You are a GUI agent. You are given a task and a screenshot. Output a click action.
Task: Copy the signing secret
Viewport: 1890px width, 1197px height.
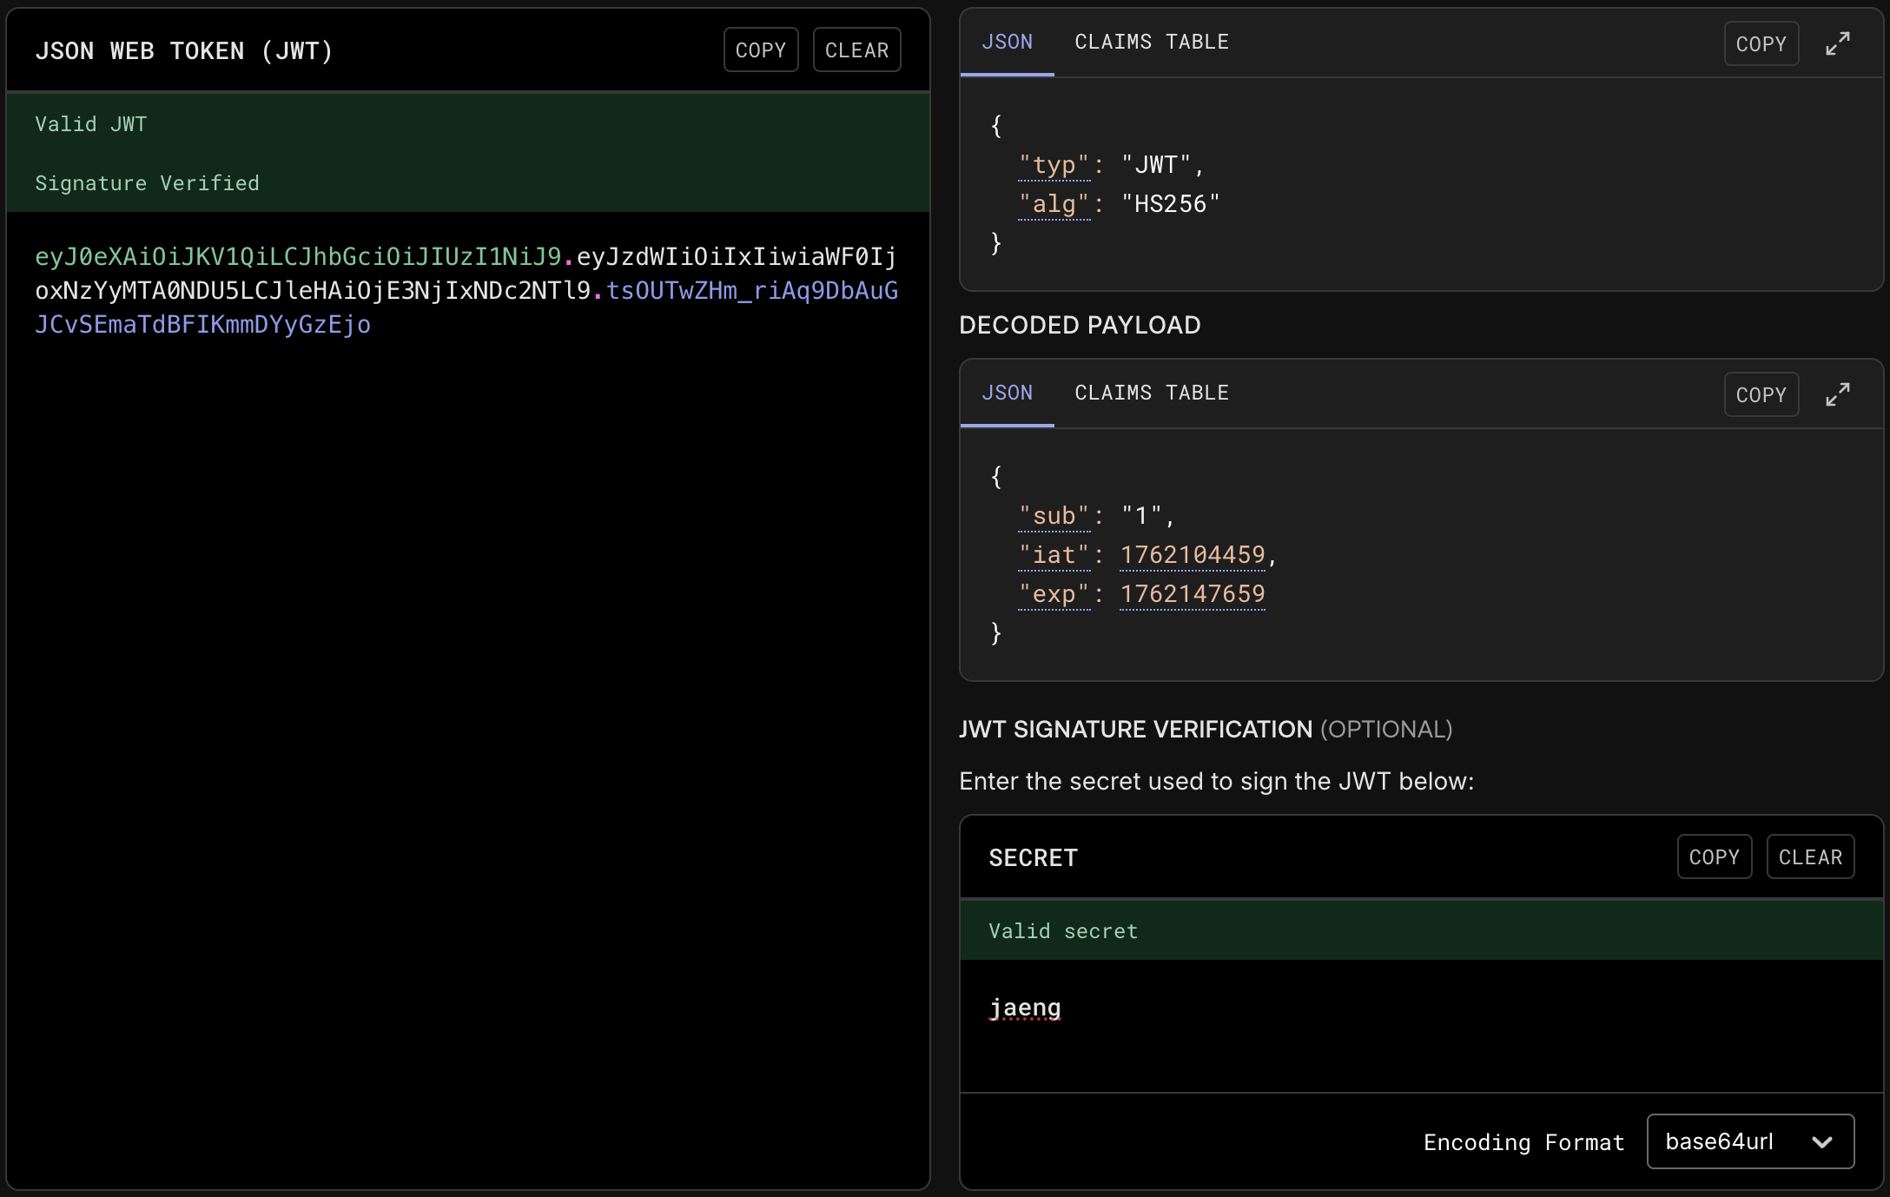point(1714,857)
